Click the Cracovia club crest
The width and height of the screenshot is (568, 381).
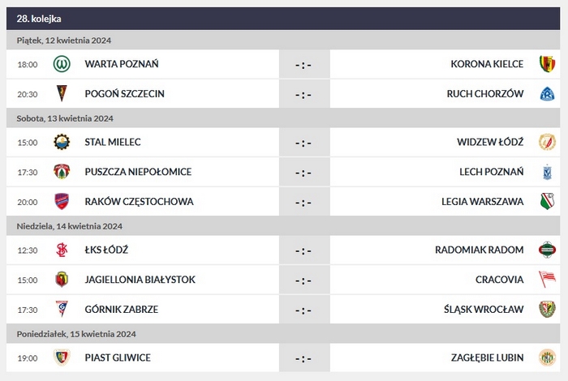(x=547, y=279)
